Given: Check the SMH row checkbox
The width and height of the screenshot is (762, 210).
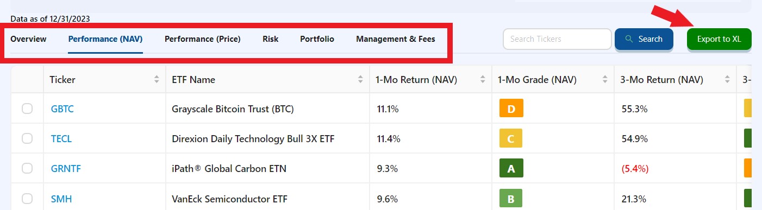Looking at the screenshot, I should (27, 199).
